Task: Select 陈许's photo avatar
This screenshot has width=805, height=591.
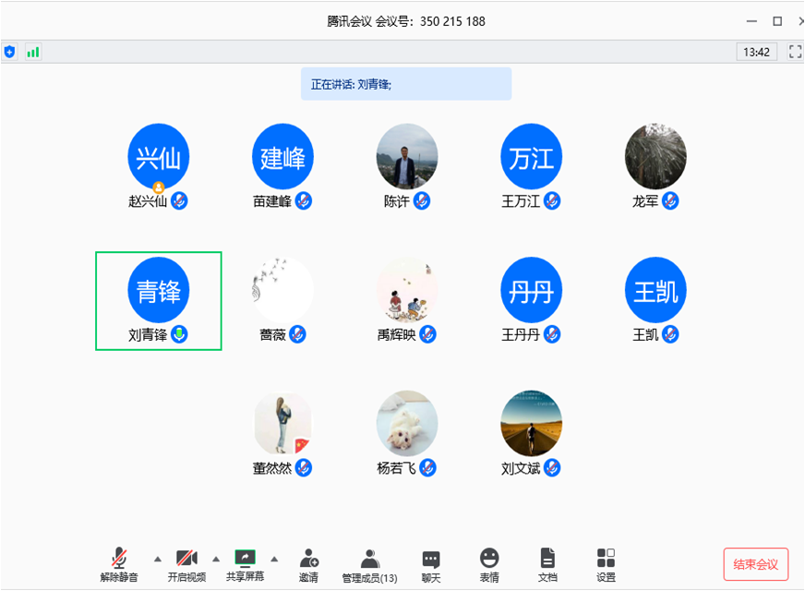Action: point(407,157)
